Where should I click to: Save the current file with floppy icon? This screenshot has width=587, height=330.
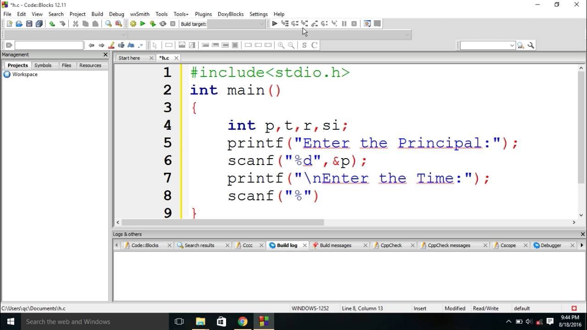click(x=29, y=24)
